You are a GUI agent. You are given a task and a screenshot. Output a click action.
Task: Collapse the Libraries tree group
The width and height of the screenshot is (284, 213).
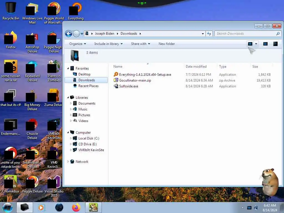(68, 97)
